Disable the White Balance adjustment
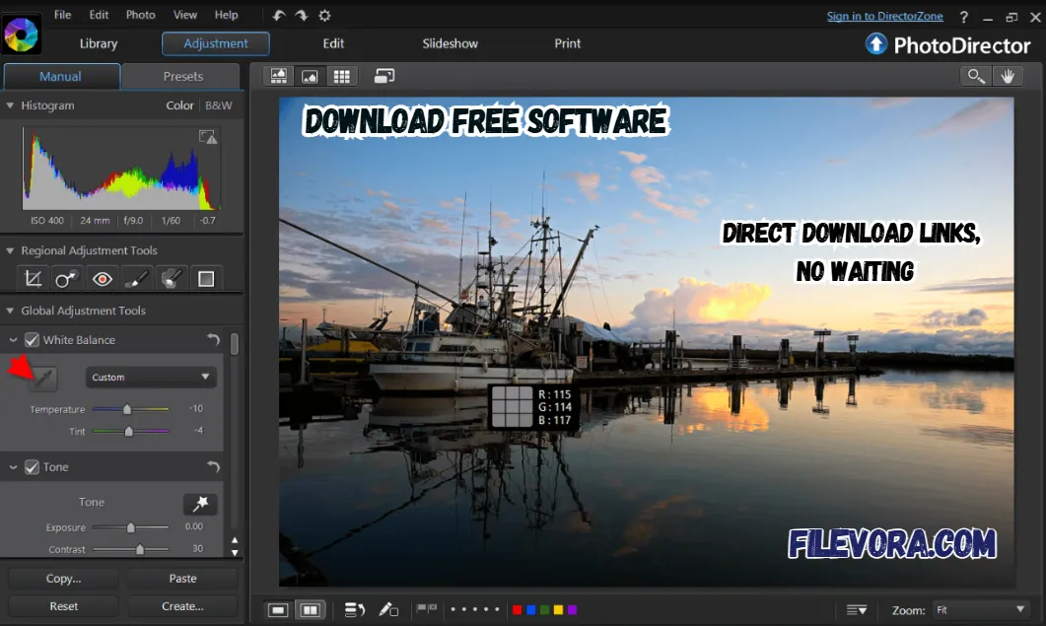Screen dimensions: 1046x626 (33, 339)
